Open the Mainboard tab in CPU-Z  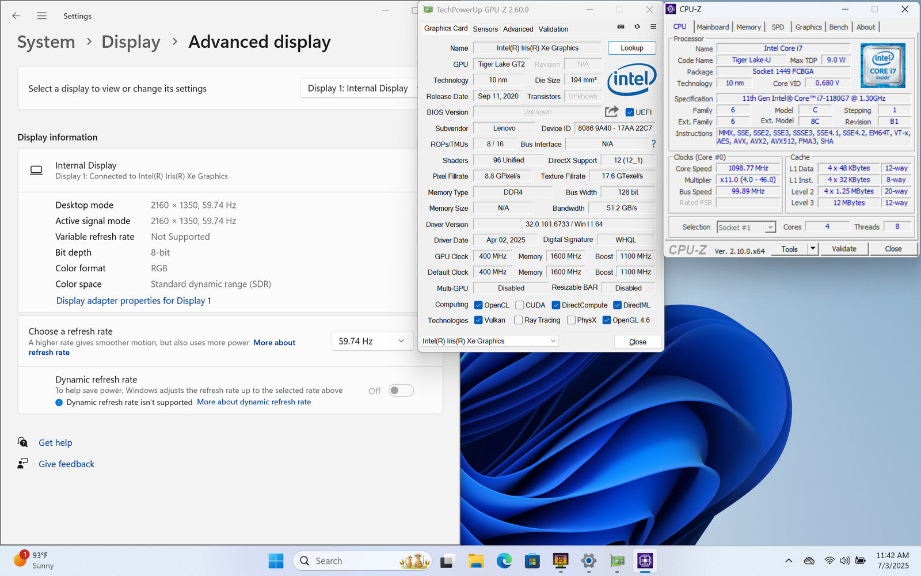point(713,27)
